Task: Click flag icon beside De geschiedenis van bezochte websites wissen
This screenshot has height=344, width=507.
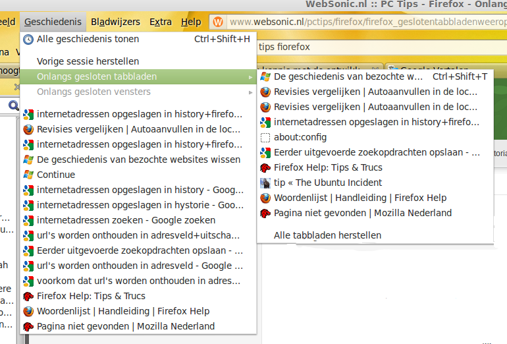Action: tap(28, 159)
